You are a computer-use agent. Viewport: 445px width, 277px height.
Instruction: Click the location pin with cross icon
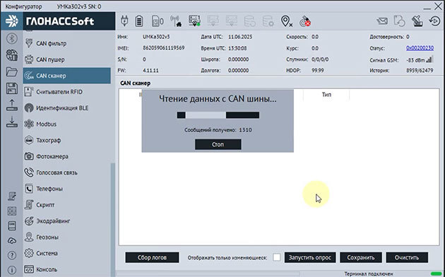pos(286,21)
